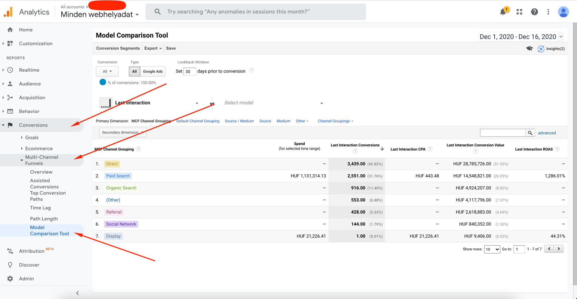Select the All type toggle
The height and width of the screenshot is (299, 577).
click(134, 71)
